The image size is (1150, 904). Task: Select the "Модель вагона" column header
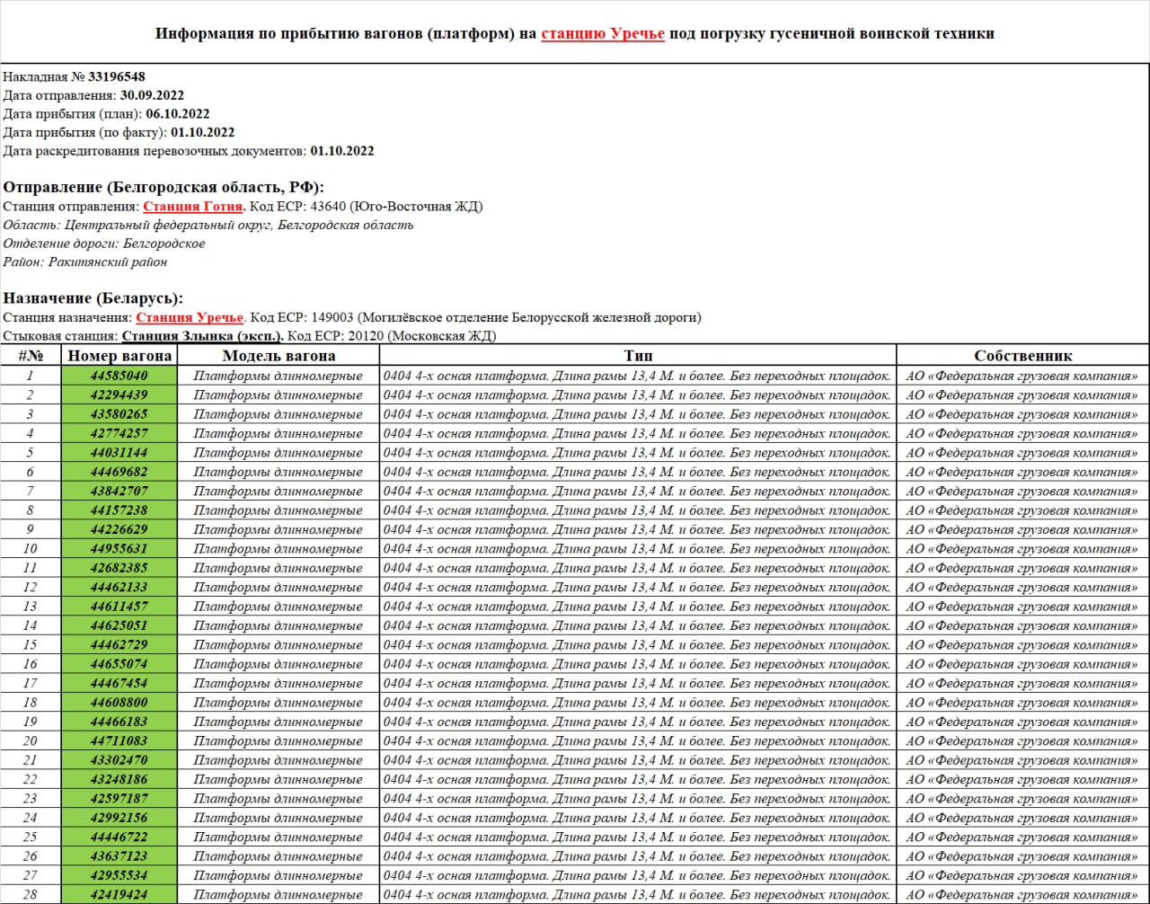[279, 356]
